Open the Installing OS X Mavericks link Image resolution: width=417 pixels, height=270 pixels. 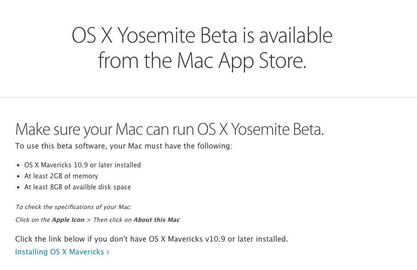click(x=60, y=252)
